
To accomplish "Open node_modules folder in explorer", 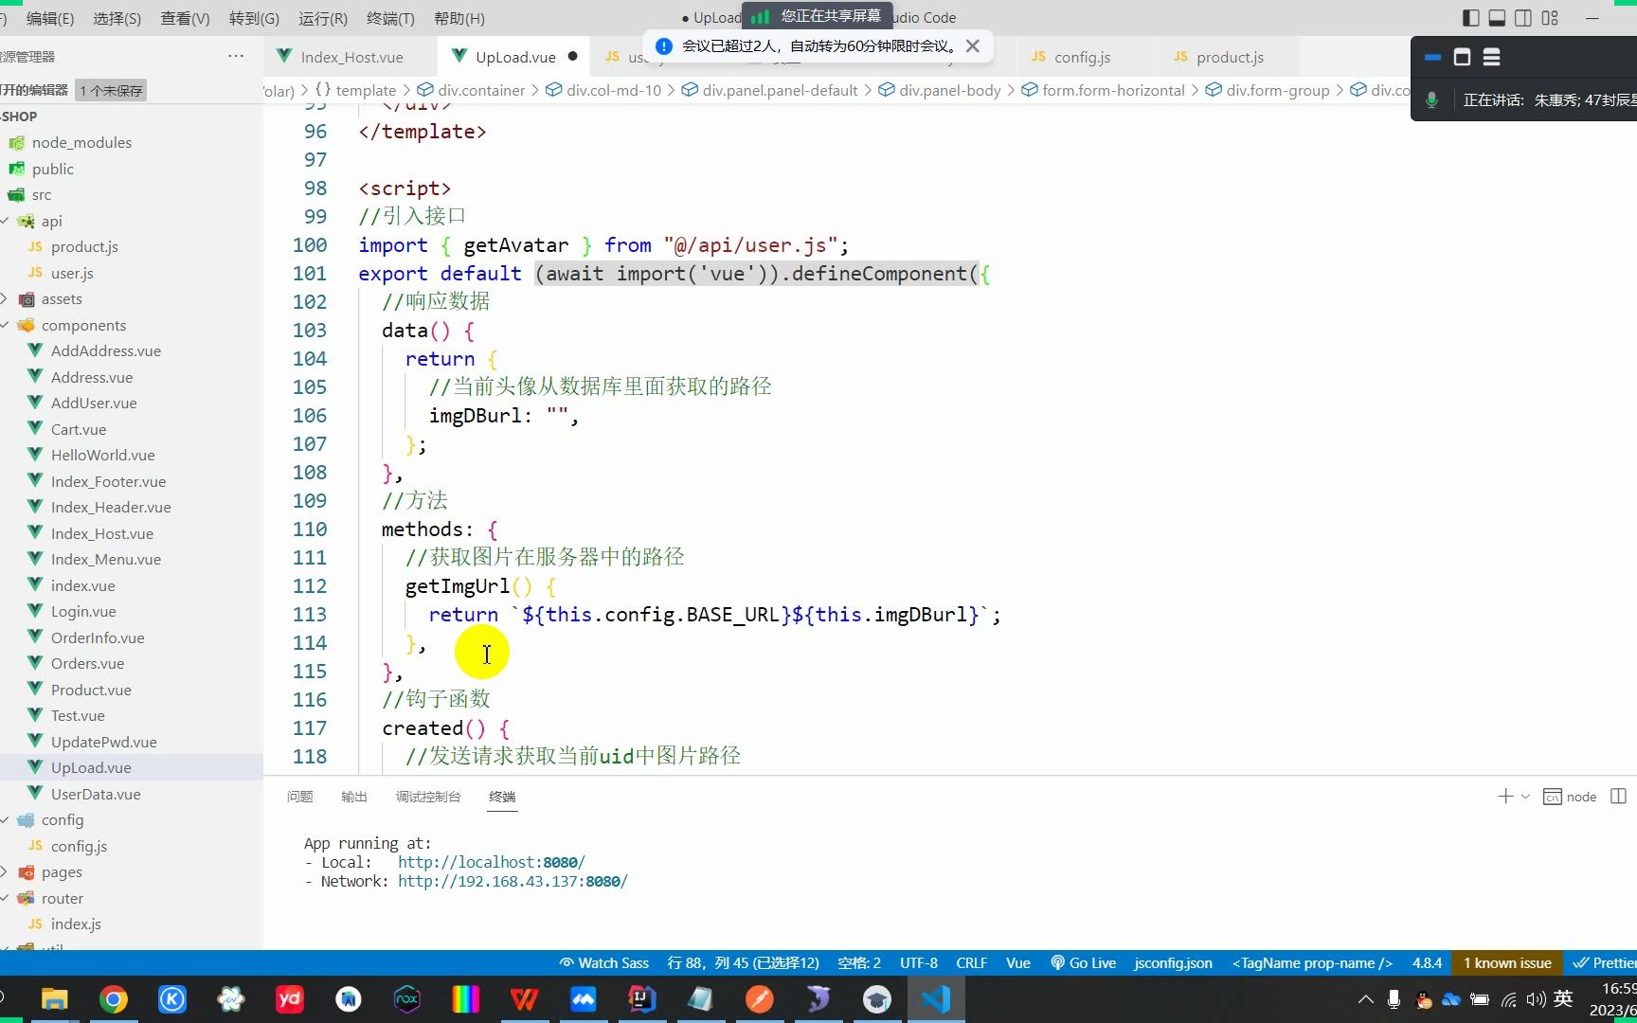I will pos(81,142).
